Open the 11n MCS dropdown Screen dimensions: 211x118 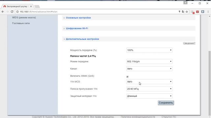coord(149,82)
